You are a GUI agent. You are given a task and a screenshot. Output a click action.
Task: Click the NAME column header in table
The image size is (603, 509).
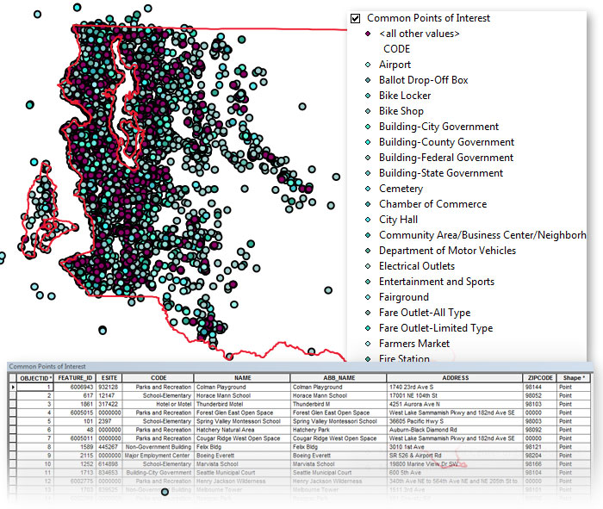(x=242, y=378)
